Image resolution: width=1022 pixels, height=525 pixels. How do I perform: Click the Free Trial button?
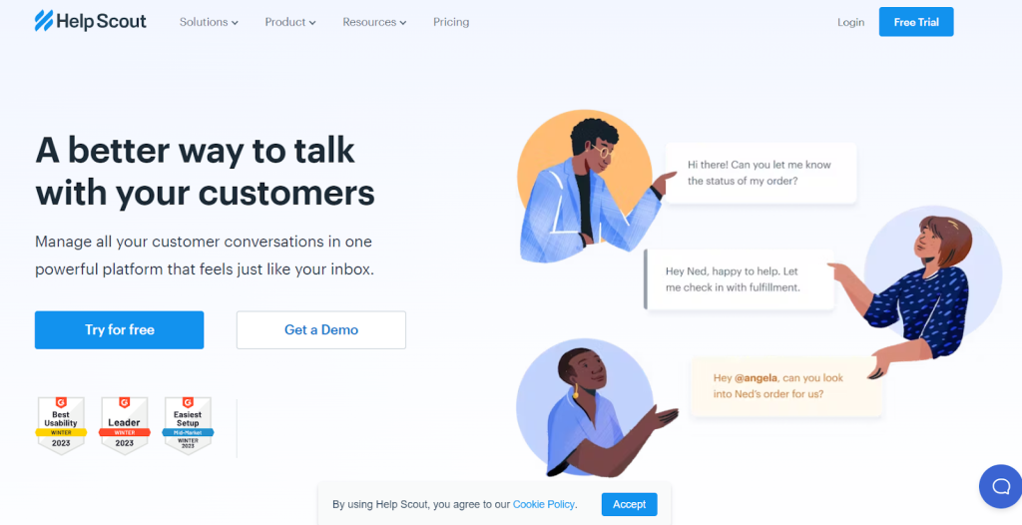pos(916,22)
